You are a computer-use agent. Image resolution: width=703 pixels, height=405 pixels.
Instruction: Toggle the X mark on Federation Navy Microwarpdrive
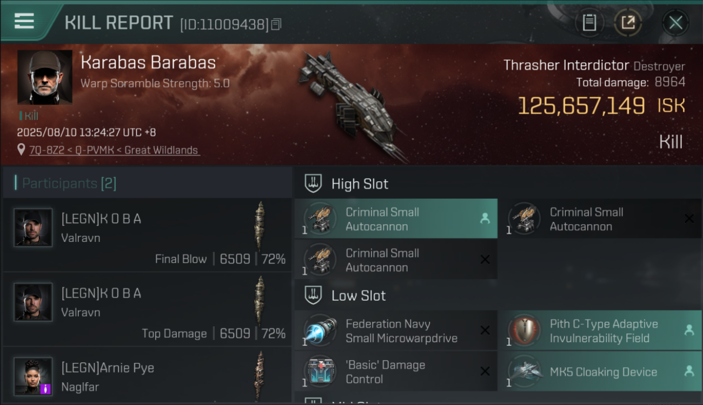[485, 330]
